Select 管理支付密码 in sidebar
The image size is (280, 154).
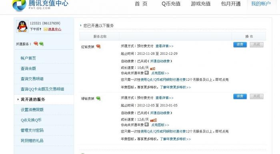click(x=32, y=130)
